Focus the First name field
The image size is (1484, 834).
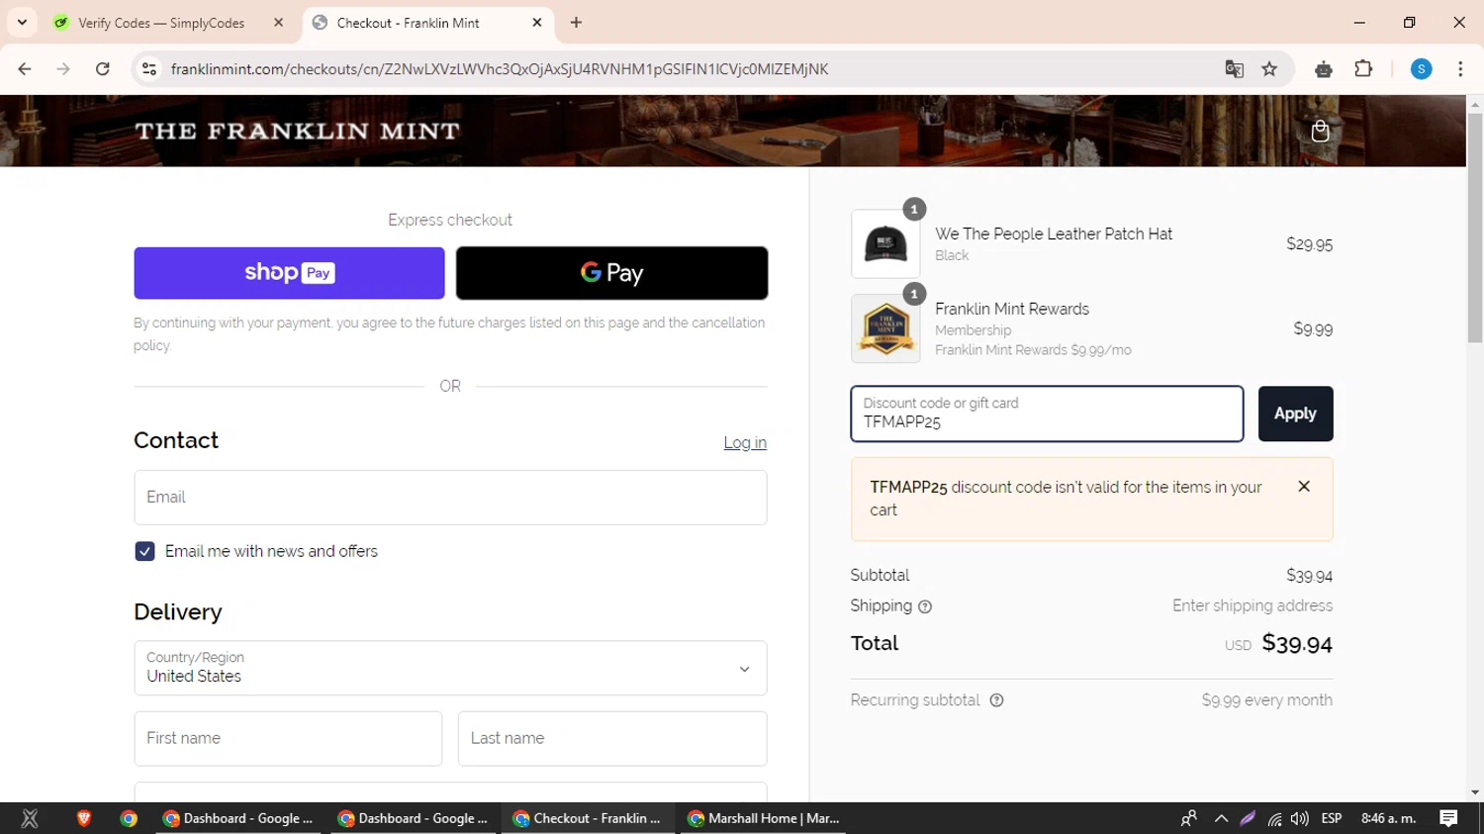pyautogui.click(x=288, y=738)
